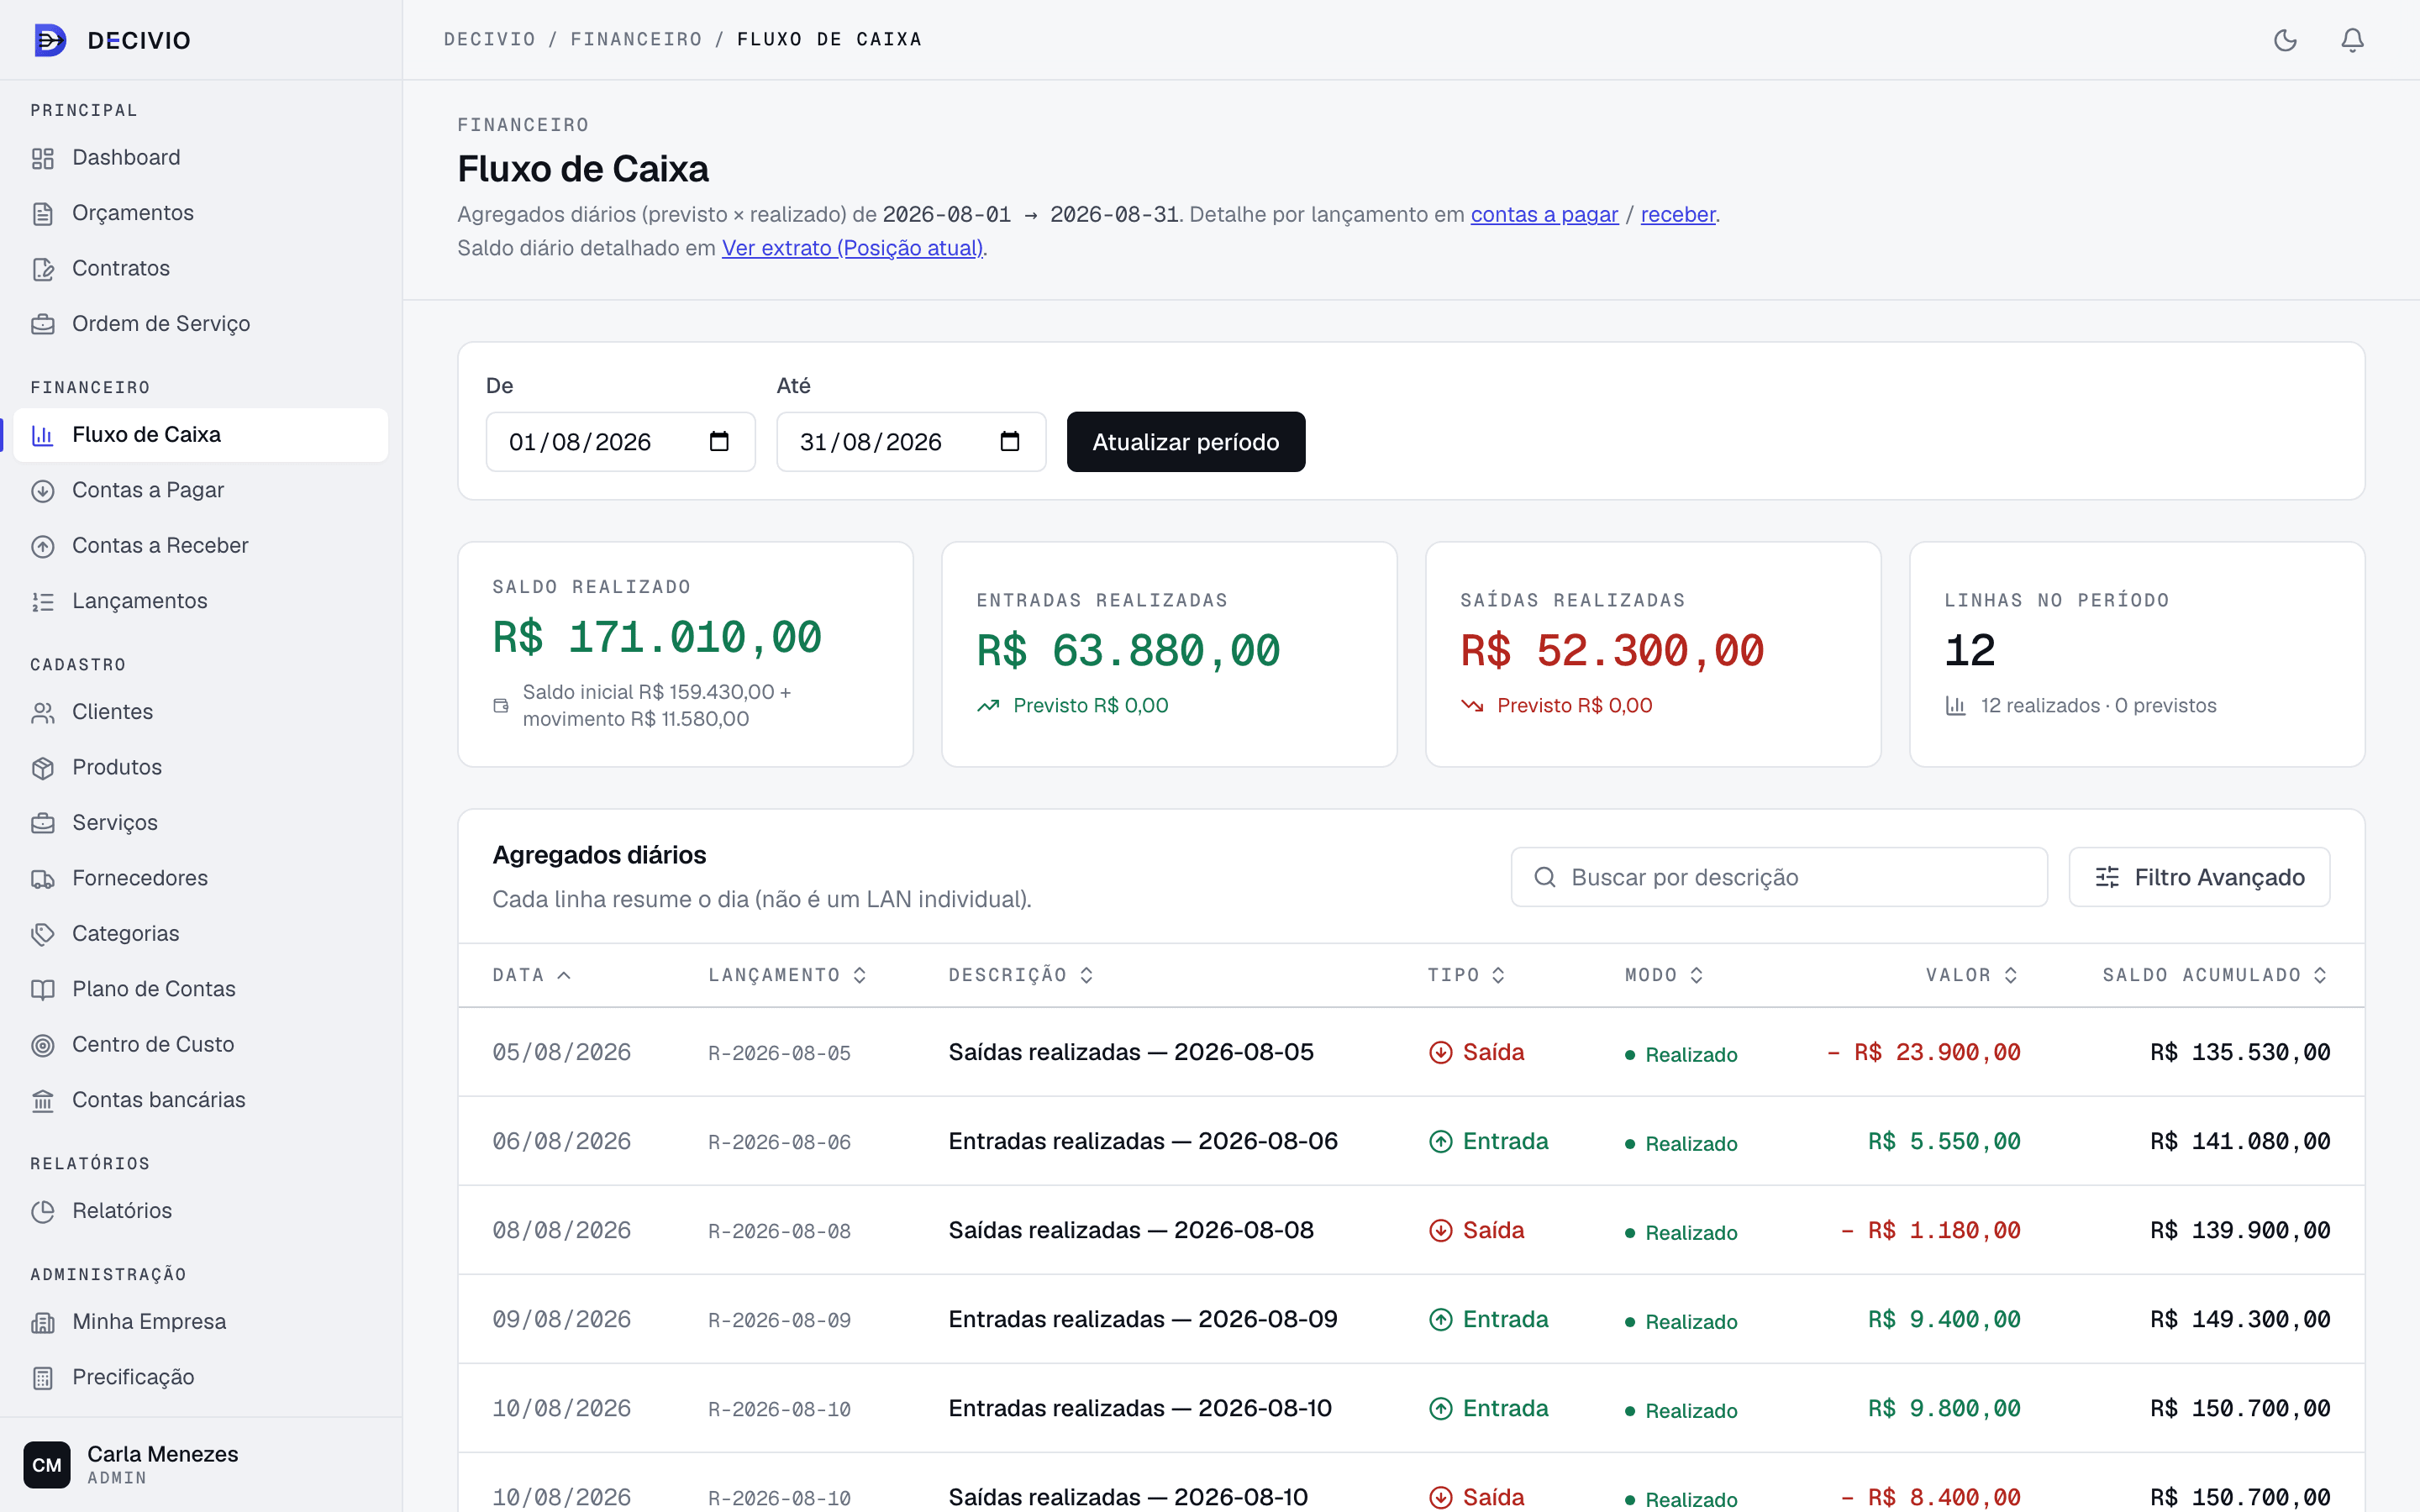Screen dimensions: 2420x1512
Task: Select the Contas bancárias bank icon
Action: (x=43, y=1100)
